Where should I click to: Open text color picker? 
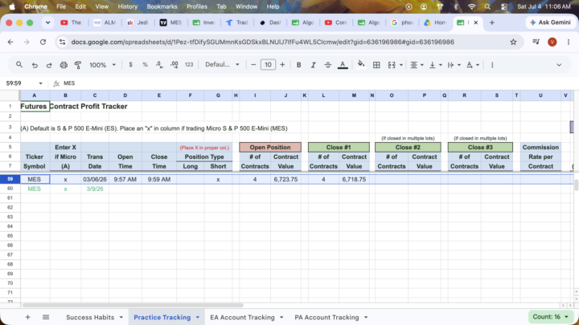[343, 65]
